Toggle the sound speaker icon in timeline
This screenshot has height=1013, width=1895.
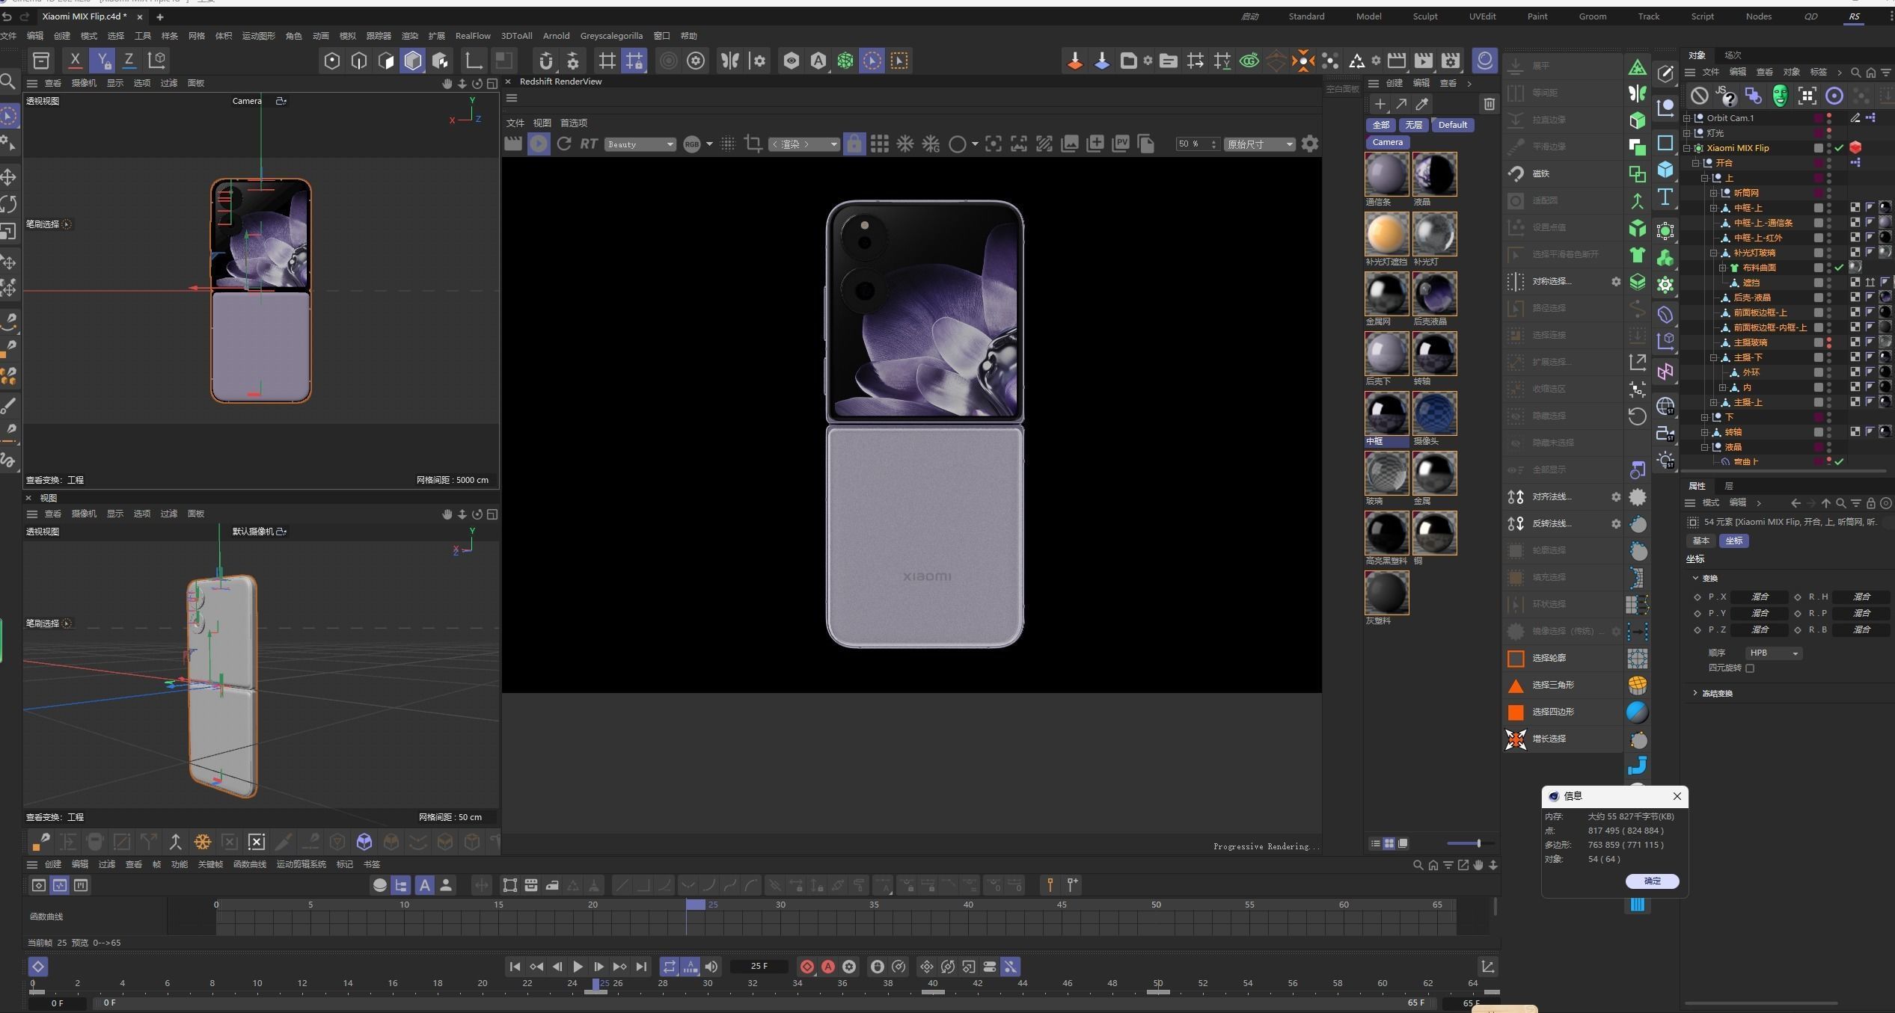point(711,967)
